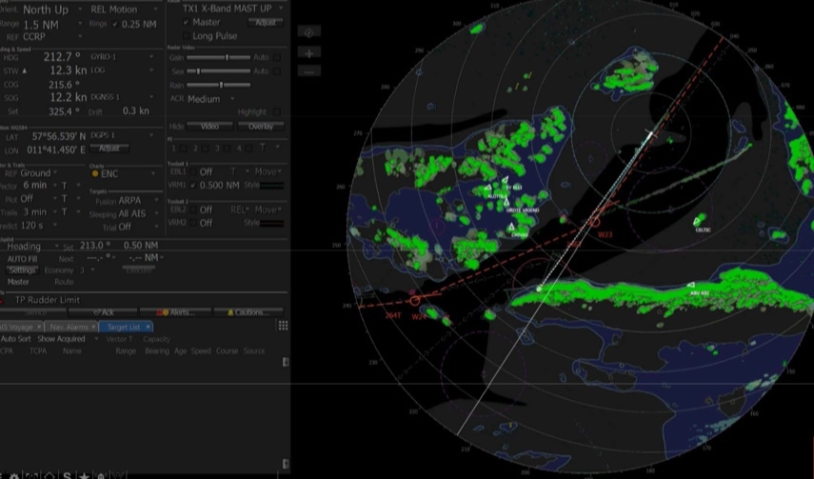
Task: Enable the EBL1 checkbox
Action: point(193,171)
